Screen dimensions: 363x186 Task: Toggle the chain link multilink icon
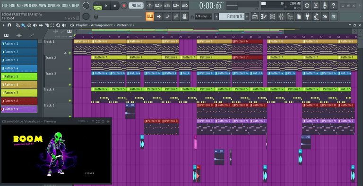(176, 16)
